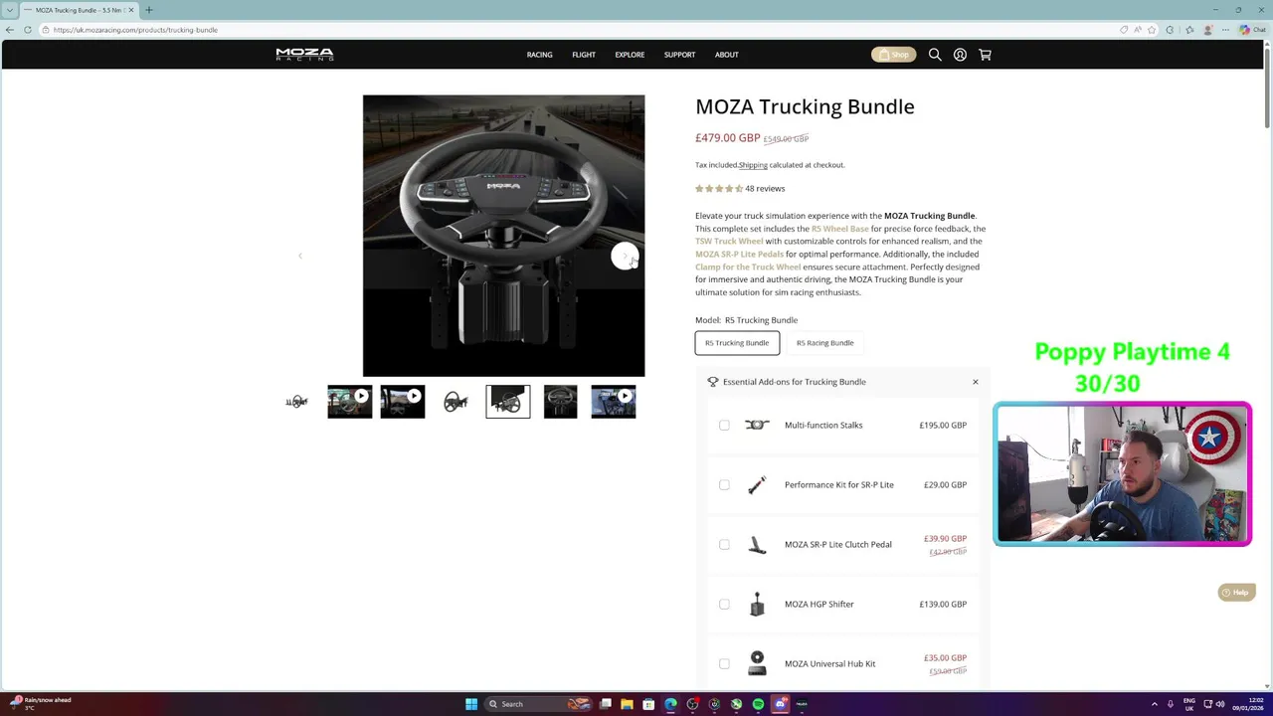
Task: Click the address bar URL
Action: point(135,30)
